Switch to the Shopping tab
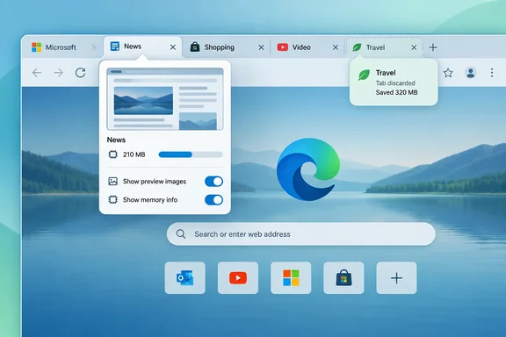506x337 pixels. click(x=220, y=47)
